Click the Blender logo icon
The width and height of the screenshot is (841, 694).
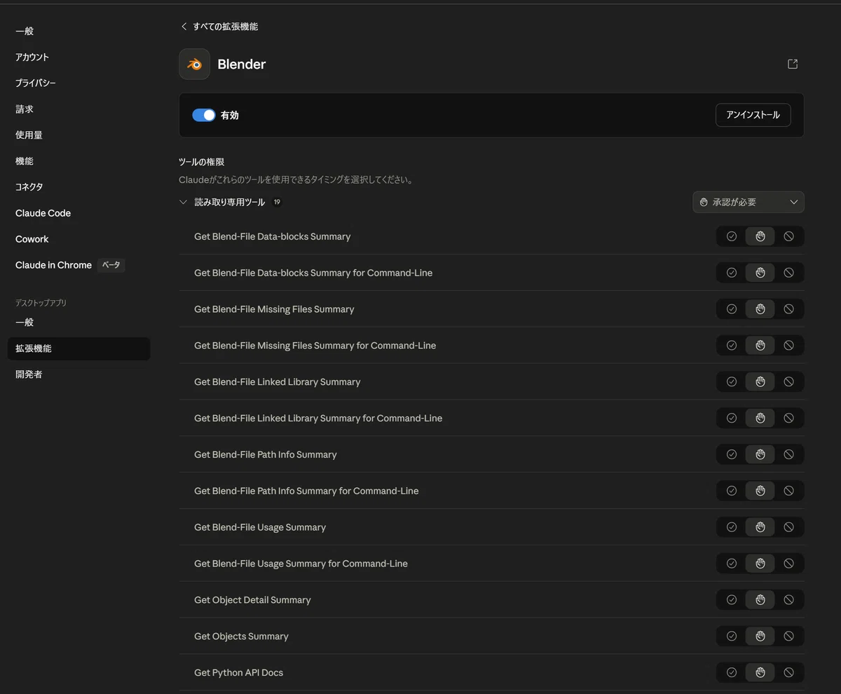pyautogui.click(x=194, y=64)
